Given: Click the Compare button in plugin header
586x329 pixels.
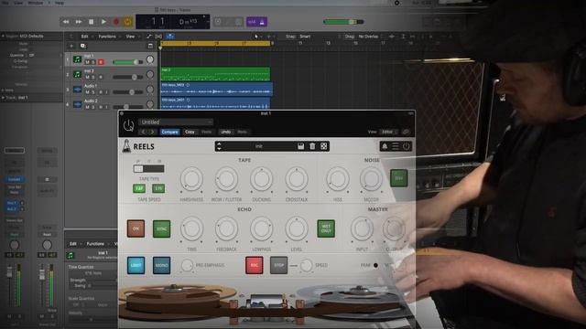Looking at the screenshot, I should [170, 132].
